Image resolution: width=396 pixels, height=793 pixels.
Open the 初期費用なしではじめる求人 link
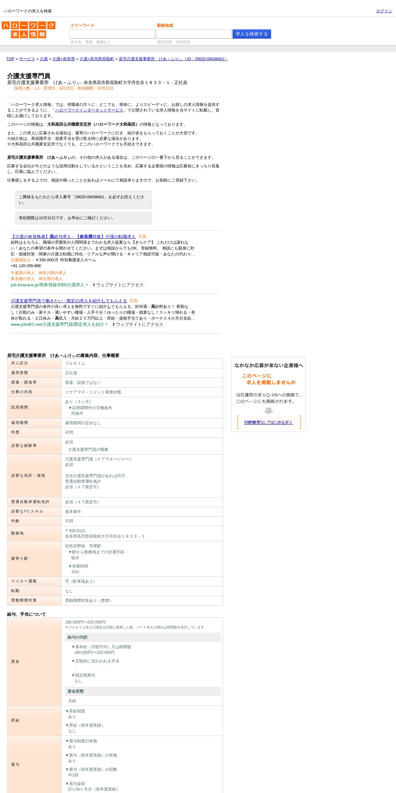coord(268,422)
